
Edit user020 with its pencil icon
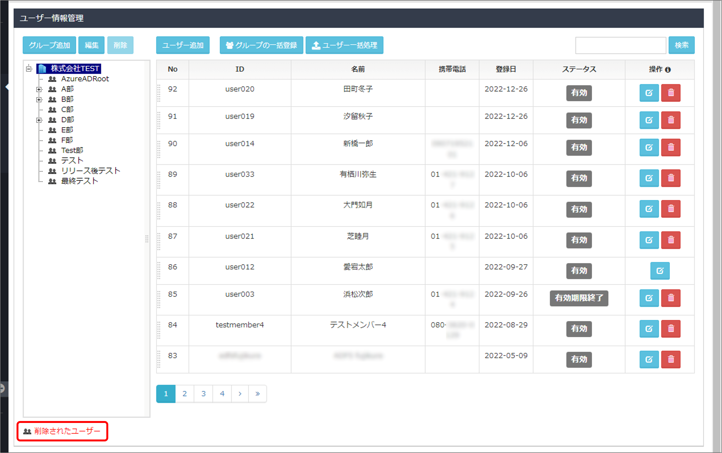tap(649, 93)
